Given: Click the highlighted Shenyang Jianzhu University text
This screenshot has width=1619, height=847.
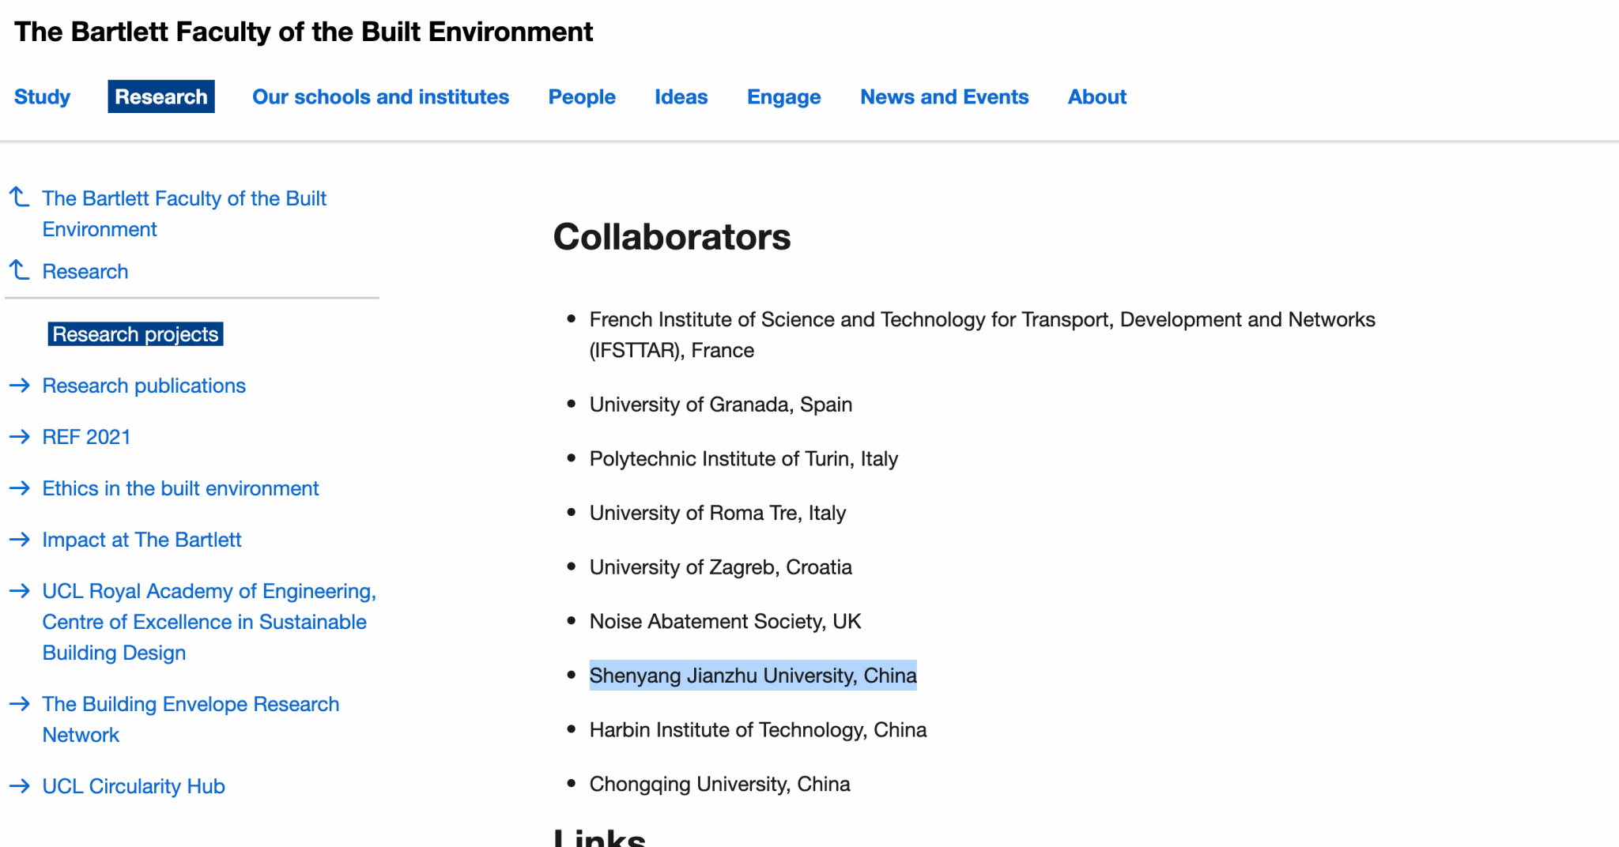Looking at the screenshot, I should point(753,676).
